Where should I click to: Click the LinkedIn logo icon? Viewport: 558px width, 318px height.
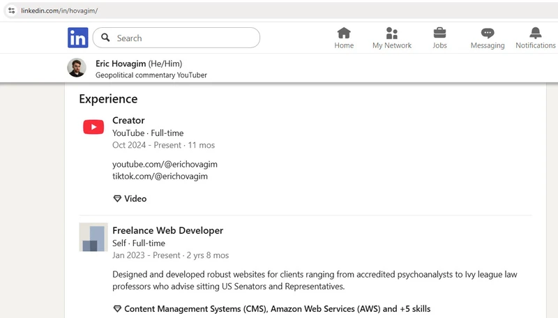(78, 38)
